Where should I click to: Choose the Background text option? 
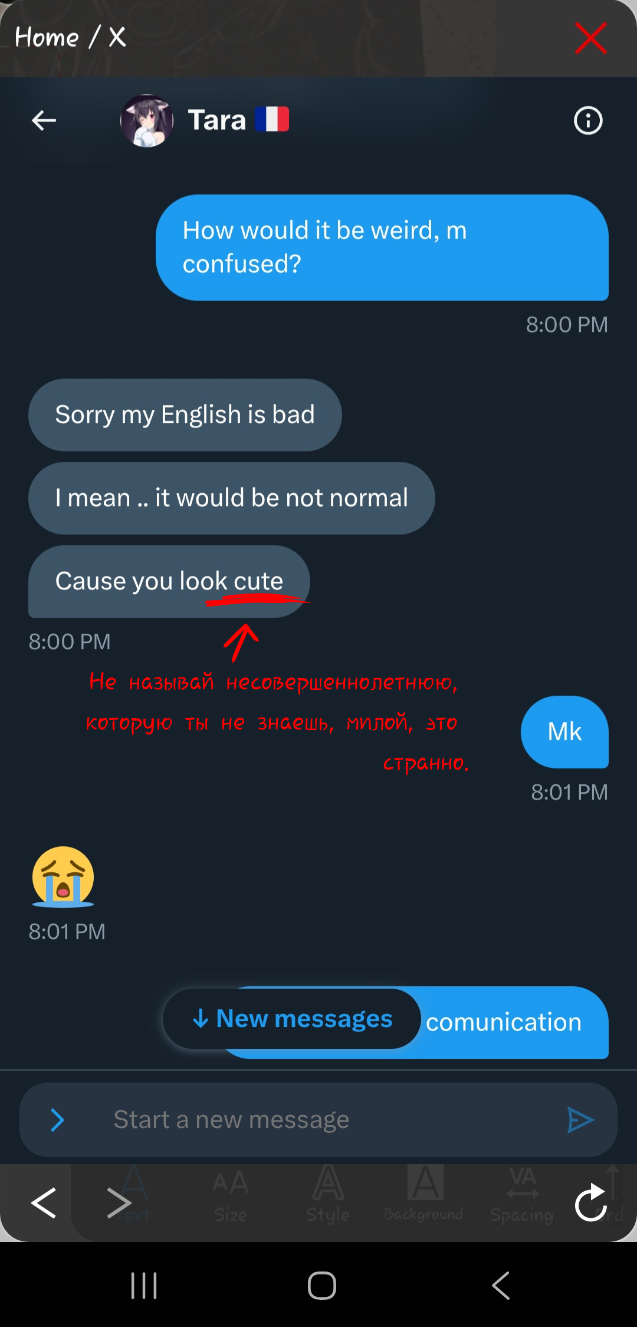[424, 1194]
